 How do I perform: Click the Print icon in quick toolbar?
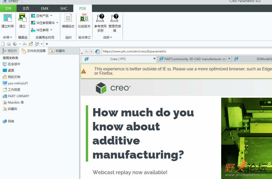click(9, 44)
